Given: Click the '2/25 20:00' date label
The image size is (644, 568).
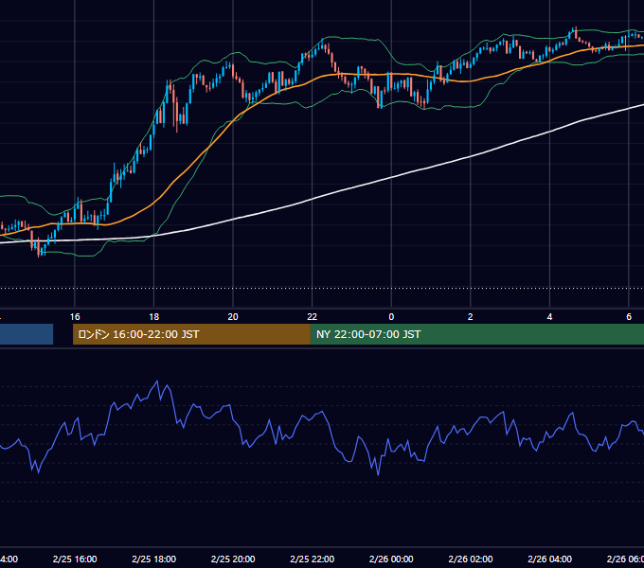Looking at the screenshot, I should point(233,559).
